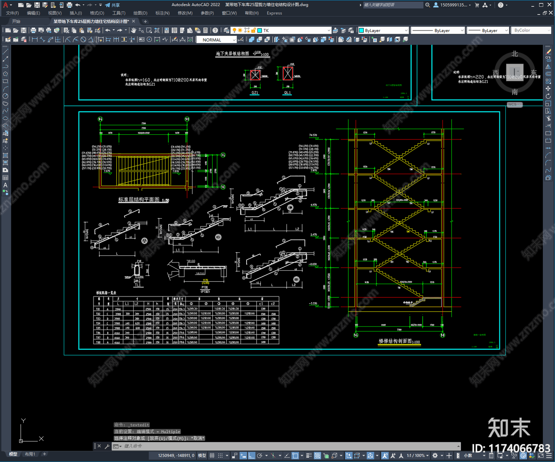Click the Autodesk App Store cart icon

[x=477, y=5]
